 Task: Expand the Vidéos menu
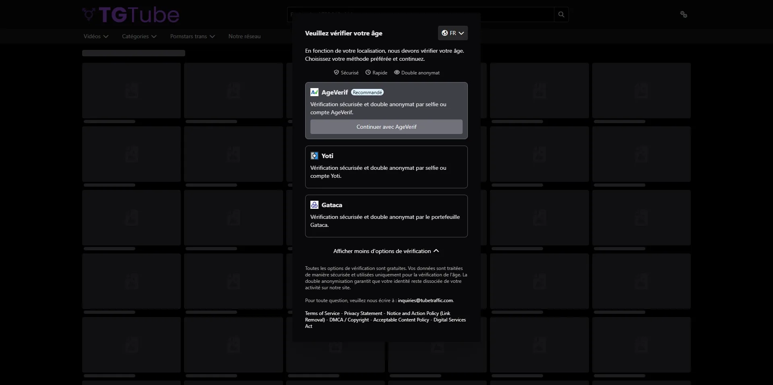[x=96, y=36]
